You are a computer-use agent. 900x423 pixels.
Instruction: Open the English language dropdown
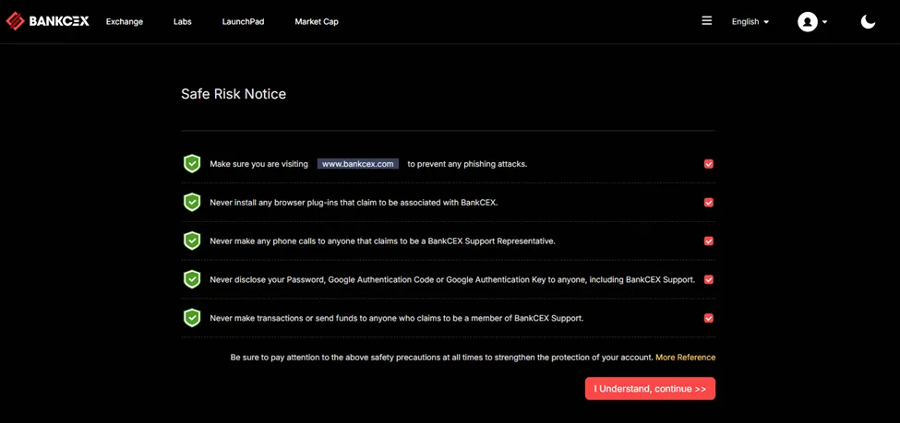[750, 22]
